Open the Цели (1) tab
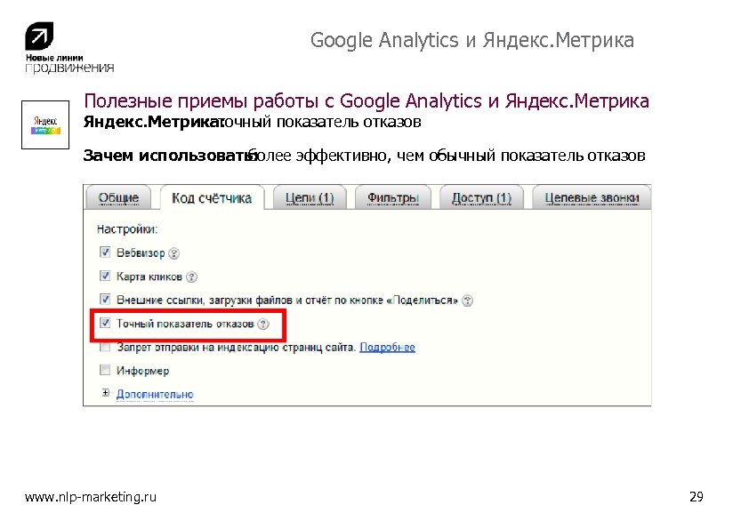The height and width of the screenshot is (529, 749). click(x=309, y=197)
